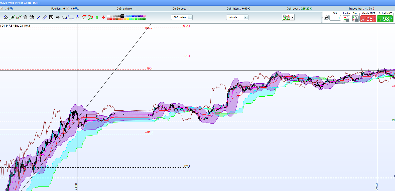Select the black arrow drawing tool
The height and width of the screenshot is (191, 395).
(x=58, y=17)
